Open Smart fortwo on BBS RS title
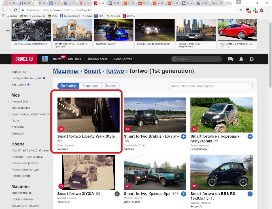This screenshot has width=272, height=209. click(x=213, y=196)
